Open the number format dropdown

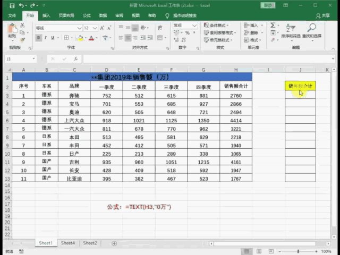click(x=194, y=25)
